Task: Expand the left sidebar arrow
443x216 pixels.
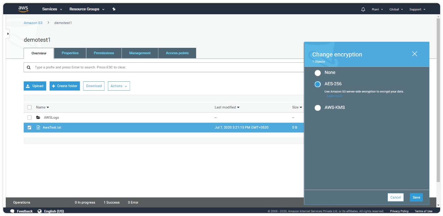Action: [8, 34]
